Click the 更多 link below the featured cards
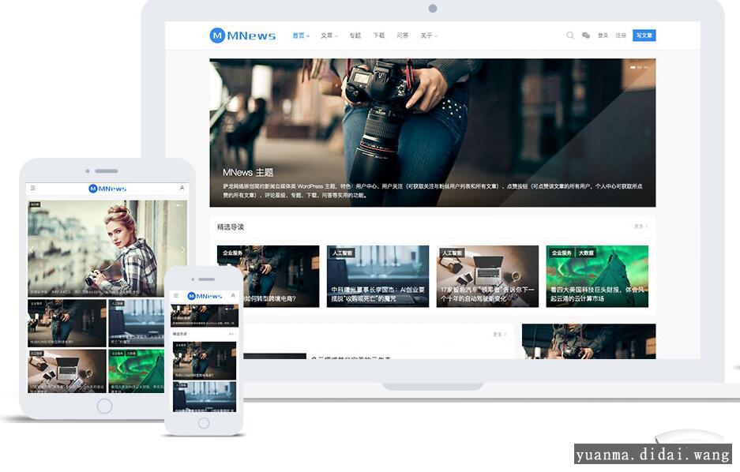The image size is (740, 472). pos(499,335)
